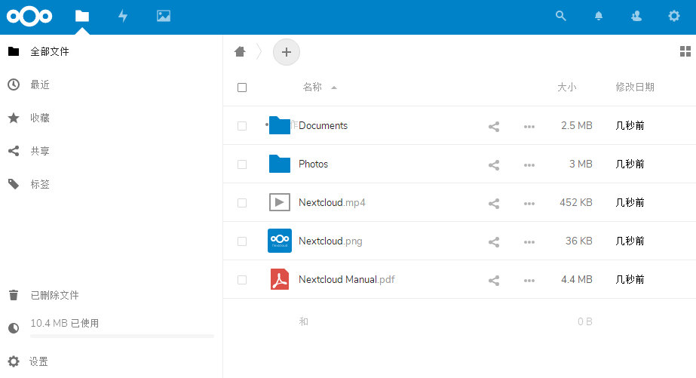Open more actions for Nextcloud.png
The image size is (696, 378).
pos(529,242)
